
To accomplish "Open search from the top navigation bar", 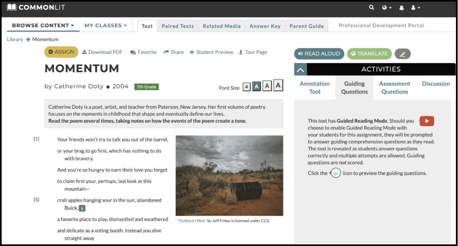I will click(x=371, y=7).
